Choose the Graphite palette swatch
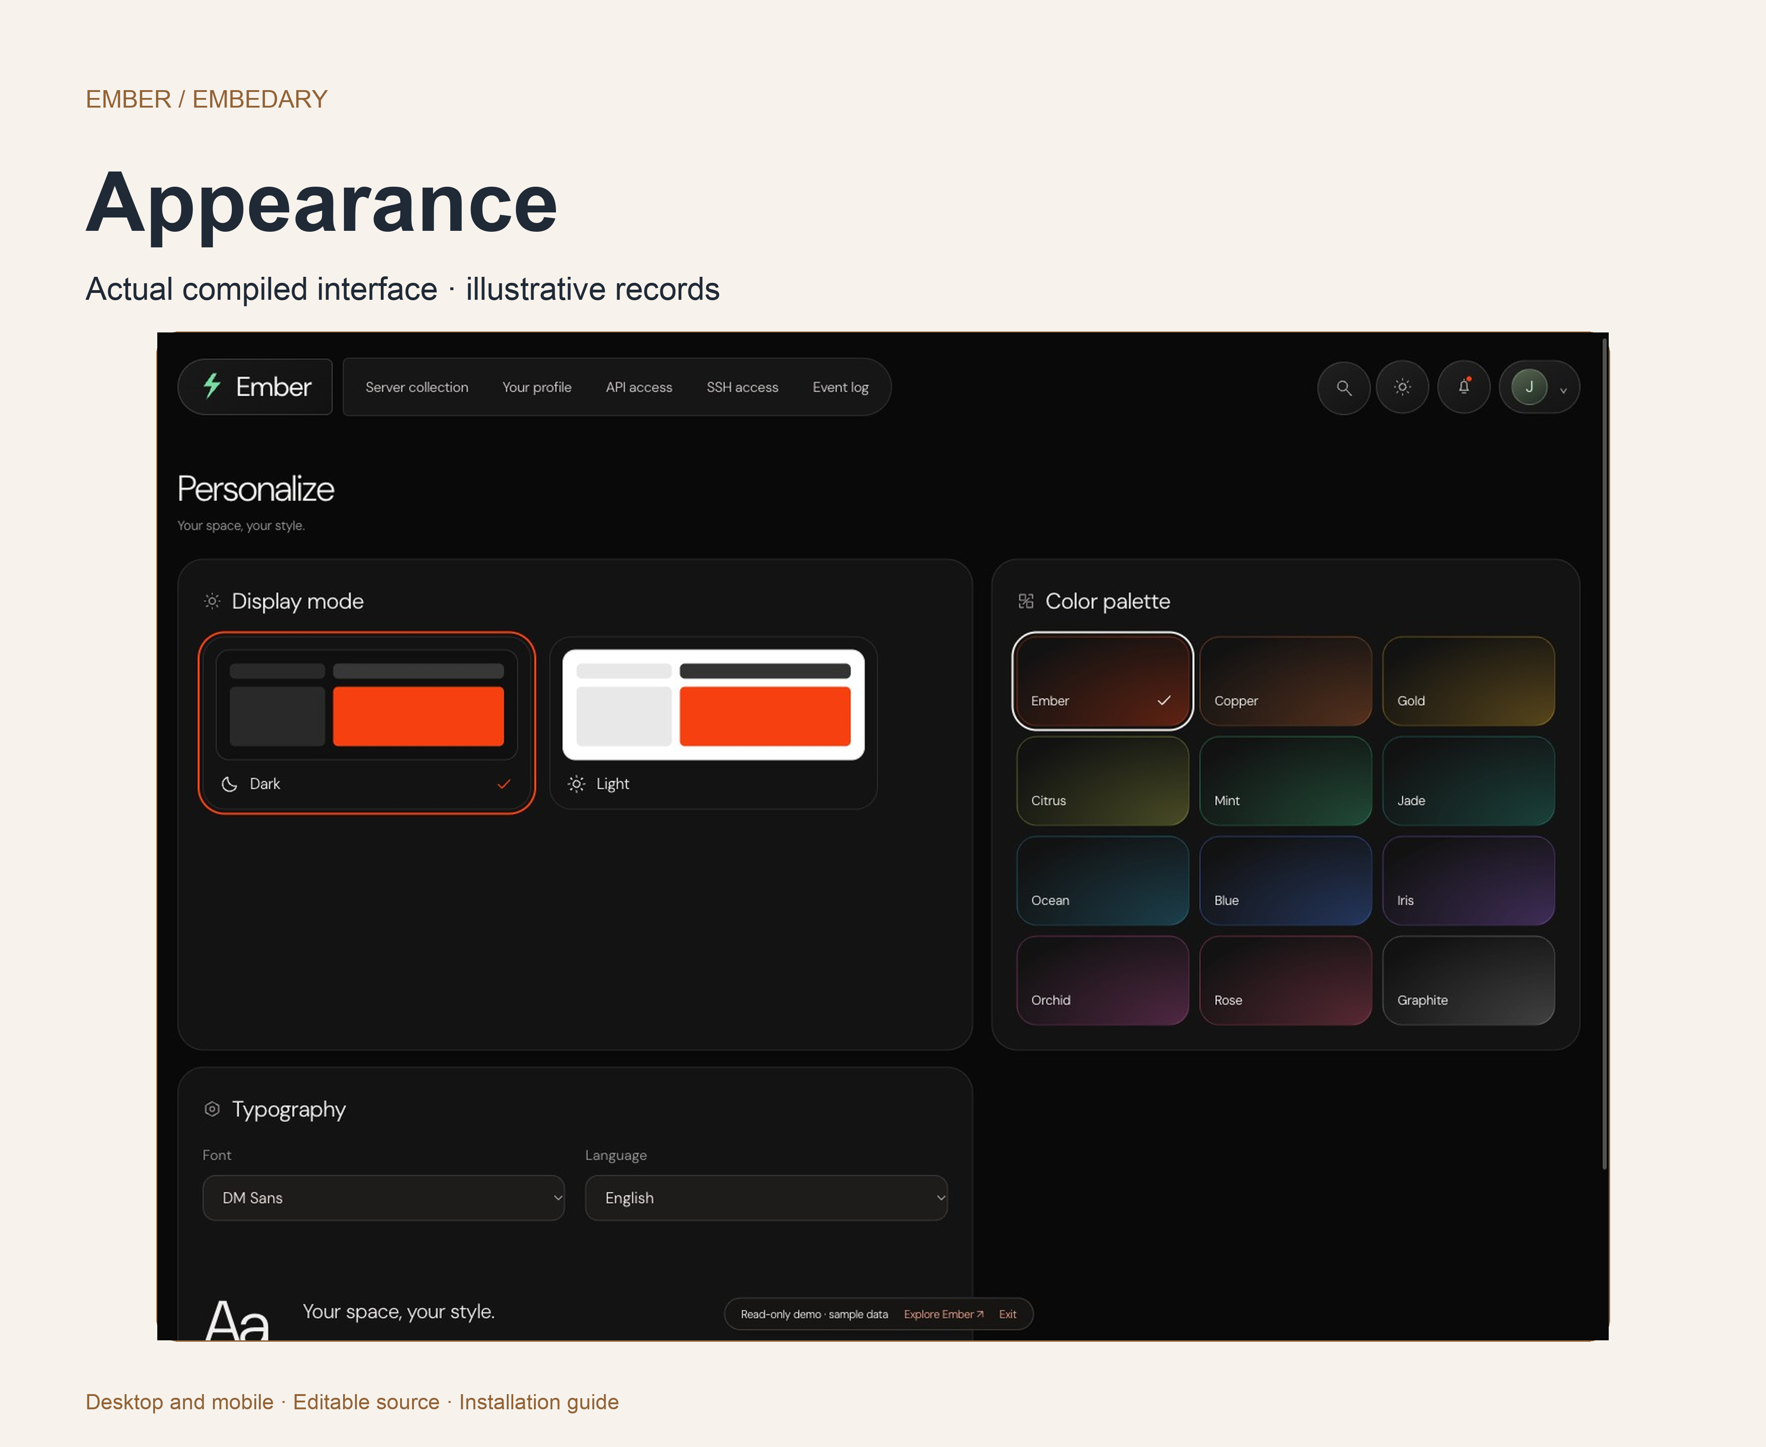 click(1468, 980)
